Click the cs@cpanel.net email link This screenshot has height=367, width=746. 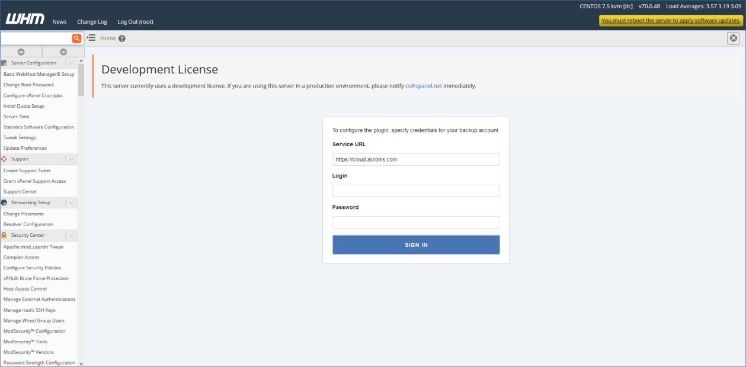tap(424, 86)
